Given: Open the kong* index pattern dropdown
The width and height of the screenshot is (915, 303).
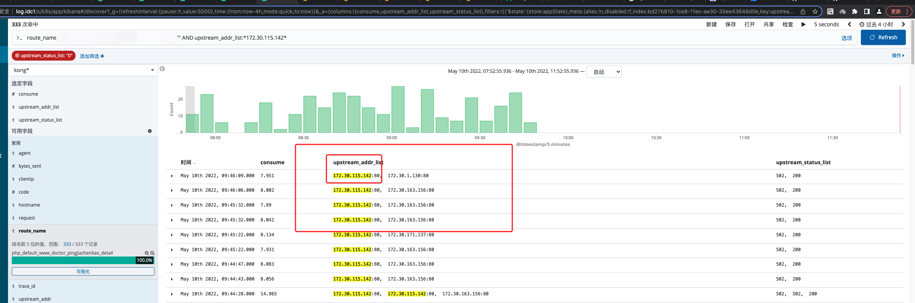Looking at the screenshot, I should coord(83,70).
